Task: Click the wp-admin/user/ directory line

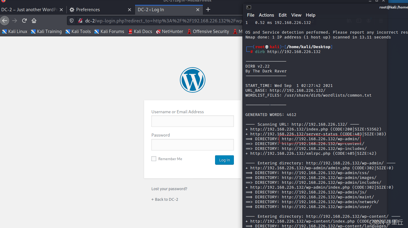Action: 309,207
